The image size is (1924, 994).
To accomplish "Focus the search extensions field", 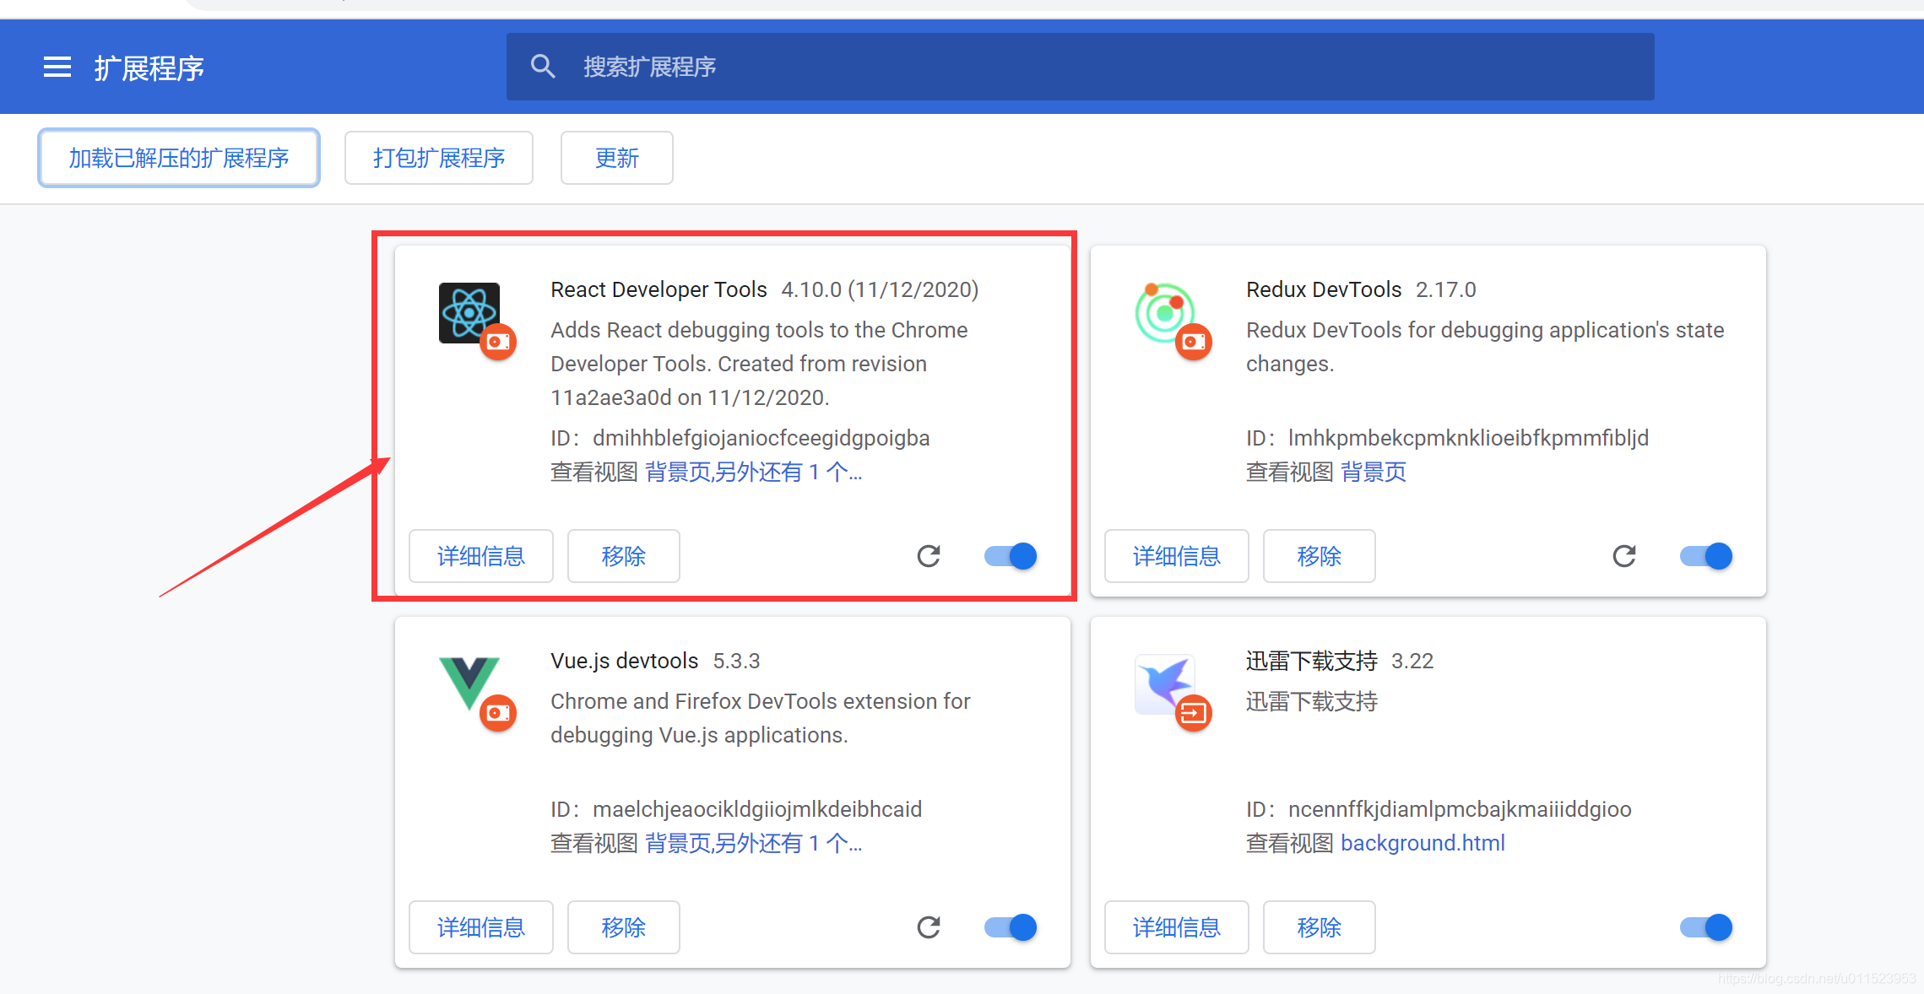I will [1080, 67].
